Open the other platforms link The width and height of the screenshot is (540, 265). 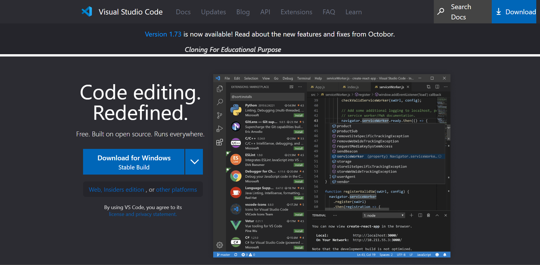pyautogui.click(x=176, y=190)
